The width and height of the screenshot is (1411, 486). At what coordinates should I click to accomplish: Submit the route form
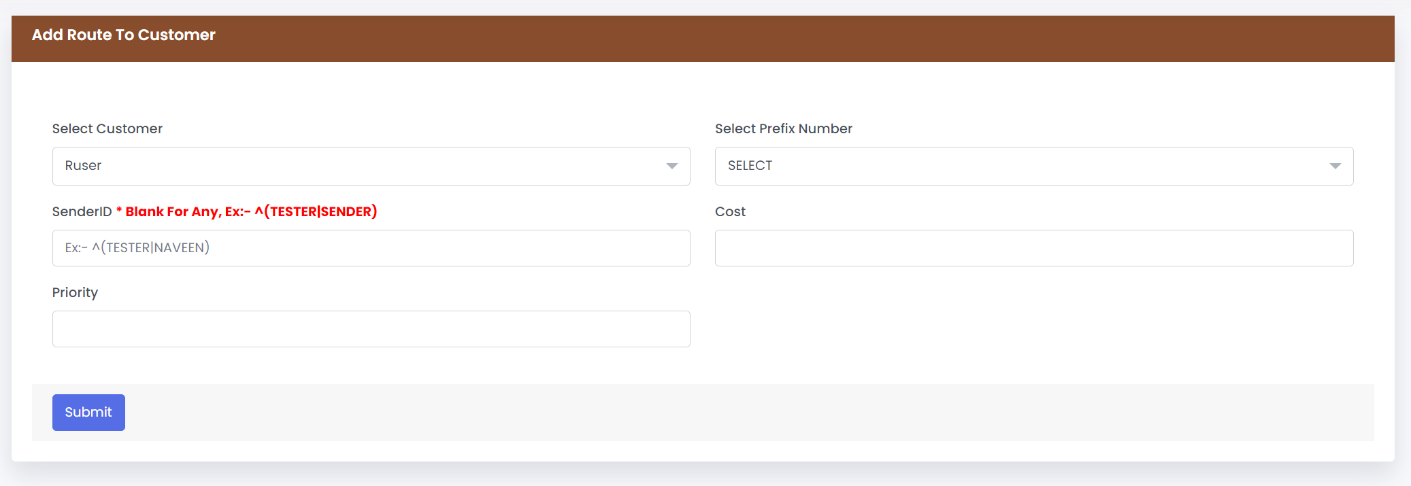(x=88, y=413)
